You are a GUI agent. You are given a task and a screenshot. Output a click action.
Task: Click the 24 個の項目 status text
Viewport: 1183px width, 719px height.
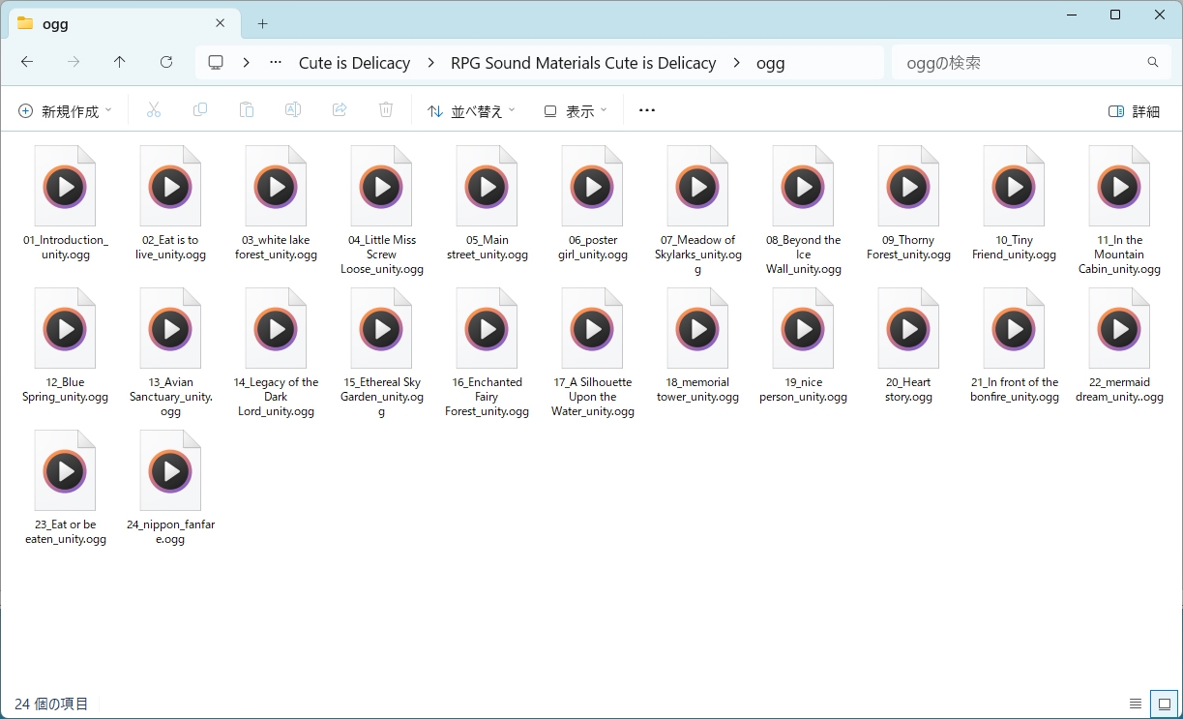tap(51, 704)
